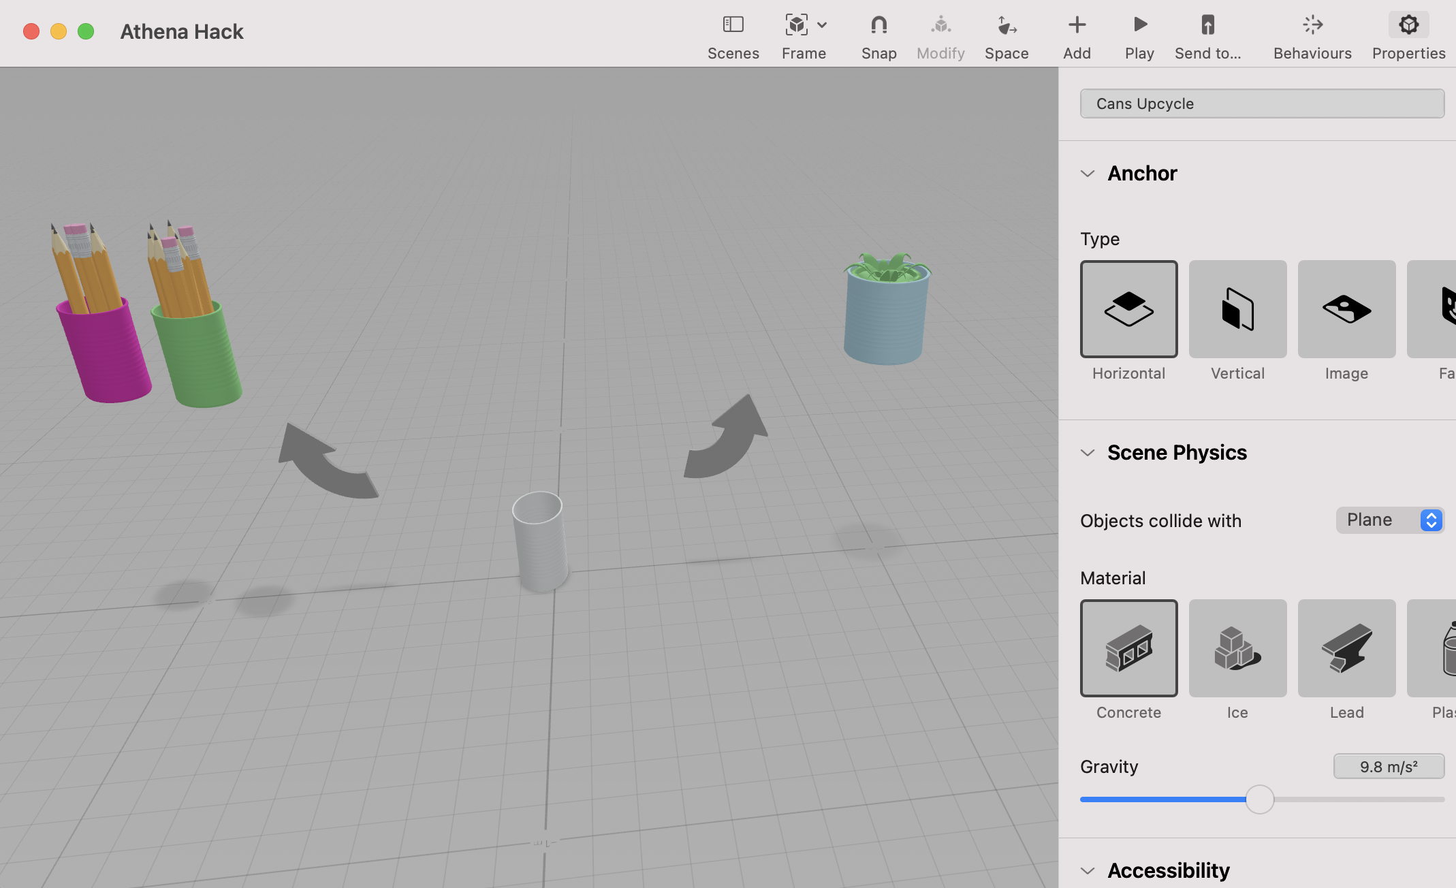1456x888 pixels.
Task: Click the Frame cube icon
Action: point(796,25)
